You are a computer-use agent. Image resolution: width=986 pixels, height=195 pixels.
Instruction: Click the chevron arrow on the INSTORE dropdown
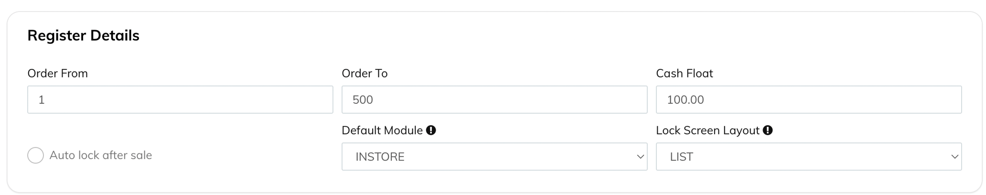[640, 157]
